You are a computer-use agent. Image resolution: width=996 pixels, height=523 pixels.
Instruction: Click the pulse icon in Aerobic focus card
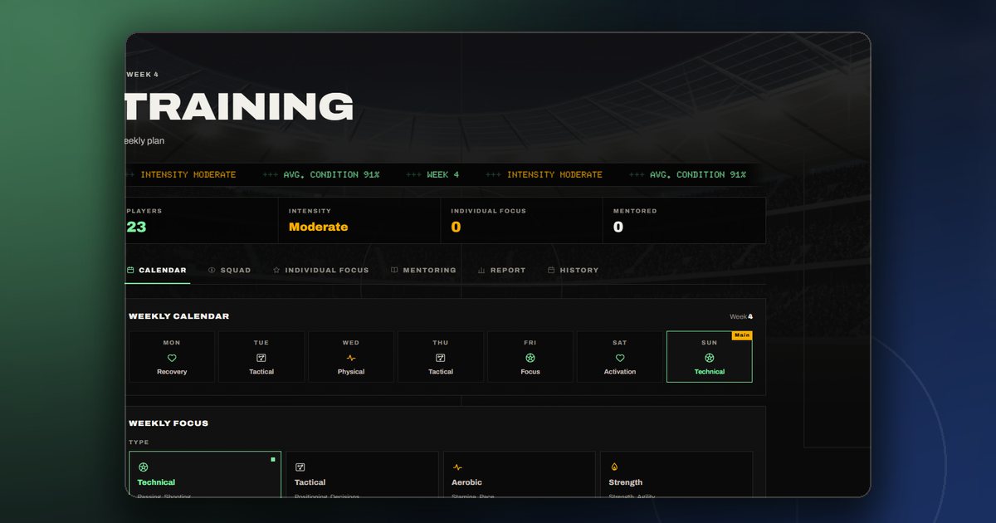[457, 467]
